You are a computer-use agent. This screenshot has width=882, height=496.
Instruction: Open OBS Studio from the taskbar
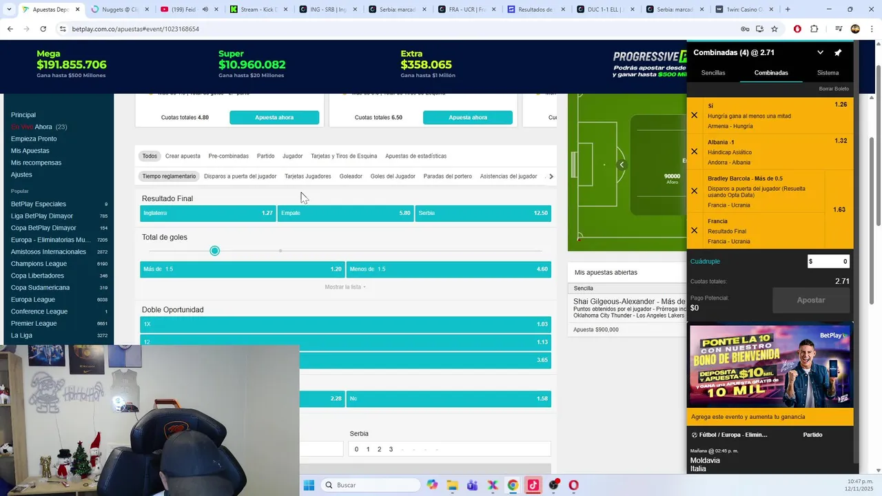[553, 485]
